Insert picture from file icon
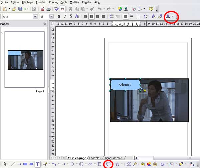The width and height of the screenshot is (200, 168). [149, 164]
